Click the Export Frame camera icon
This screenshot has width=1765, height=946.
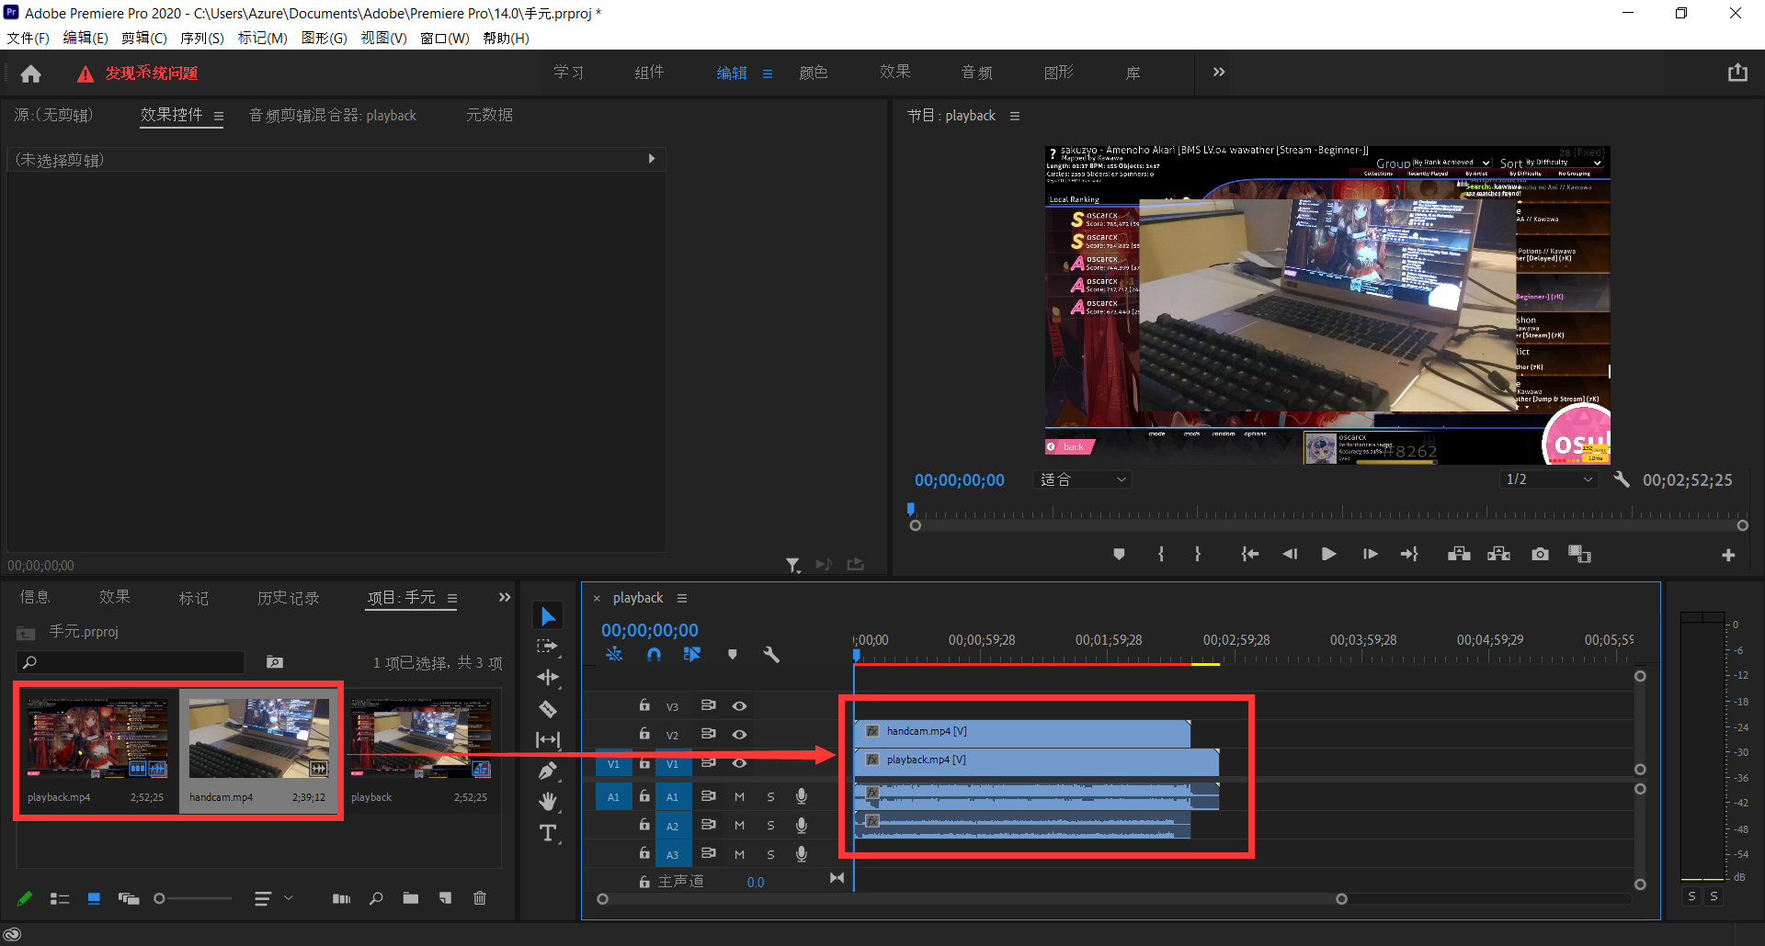click(1540, 554)
